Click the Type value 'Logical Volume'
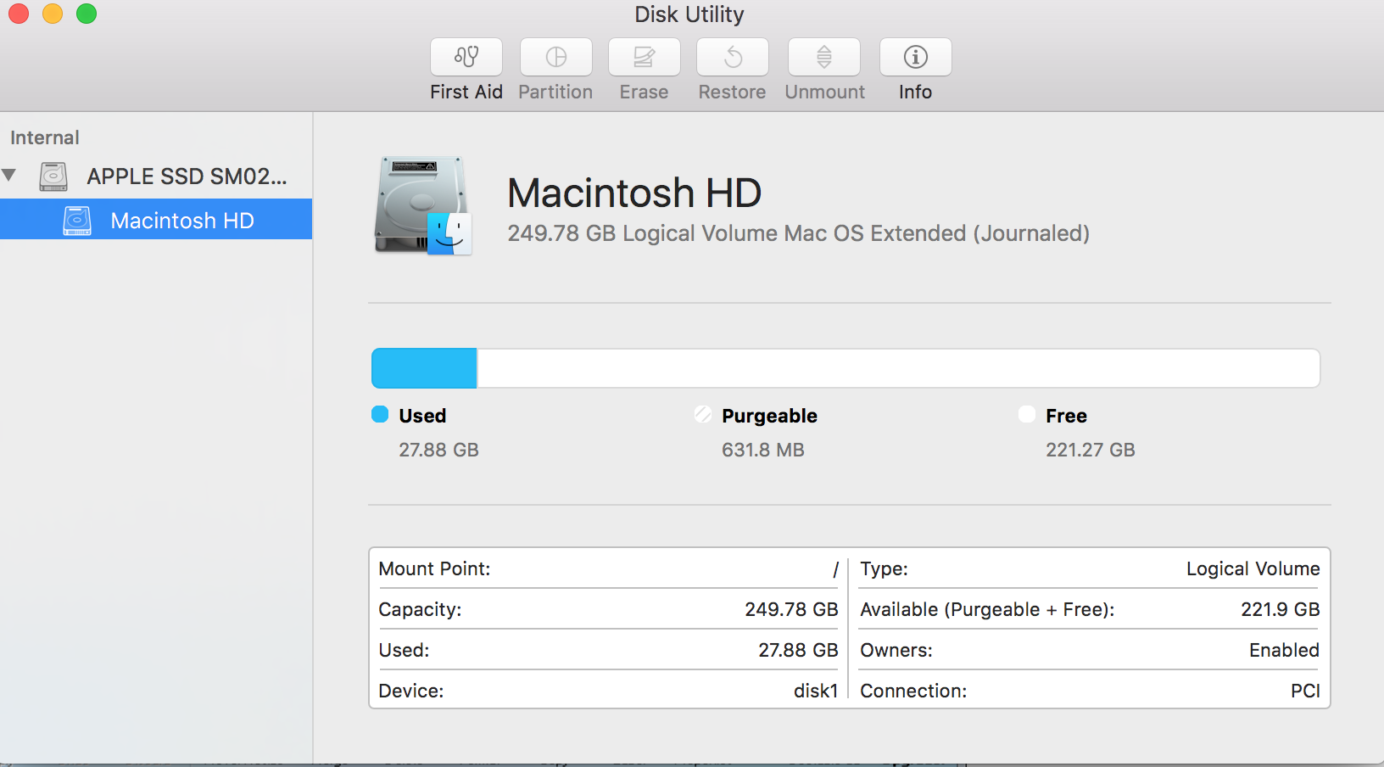The width and height of the screenshot is (1384, 767). point(1253,568)
